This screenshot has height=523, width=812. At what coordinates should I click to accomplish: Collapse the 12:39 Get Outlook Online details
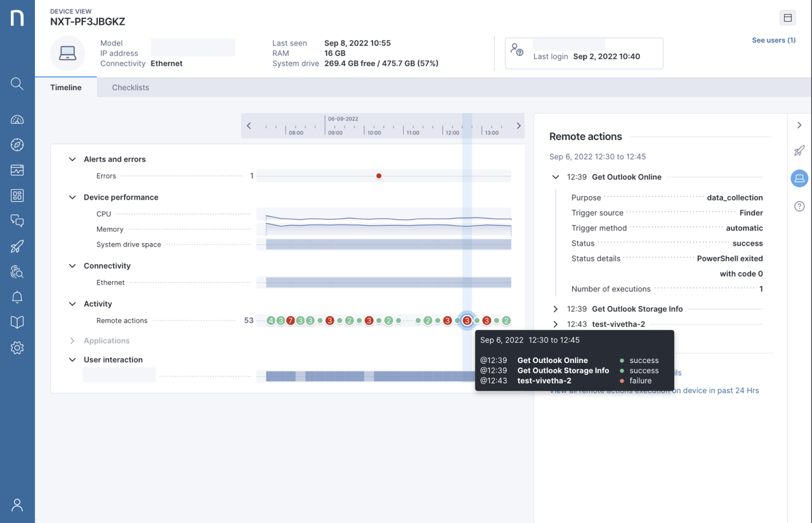[x=554, y=176]
